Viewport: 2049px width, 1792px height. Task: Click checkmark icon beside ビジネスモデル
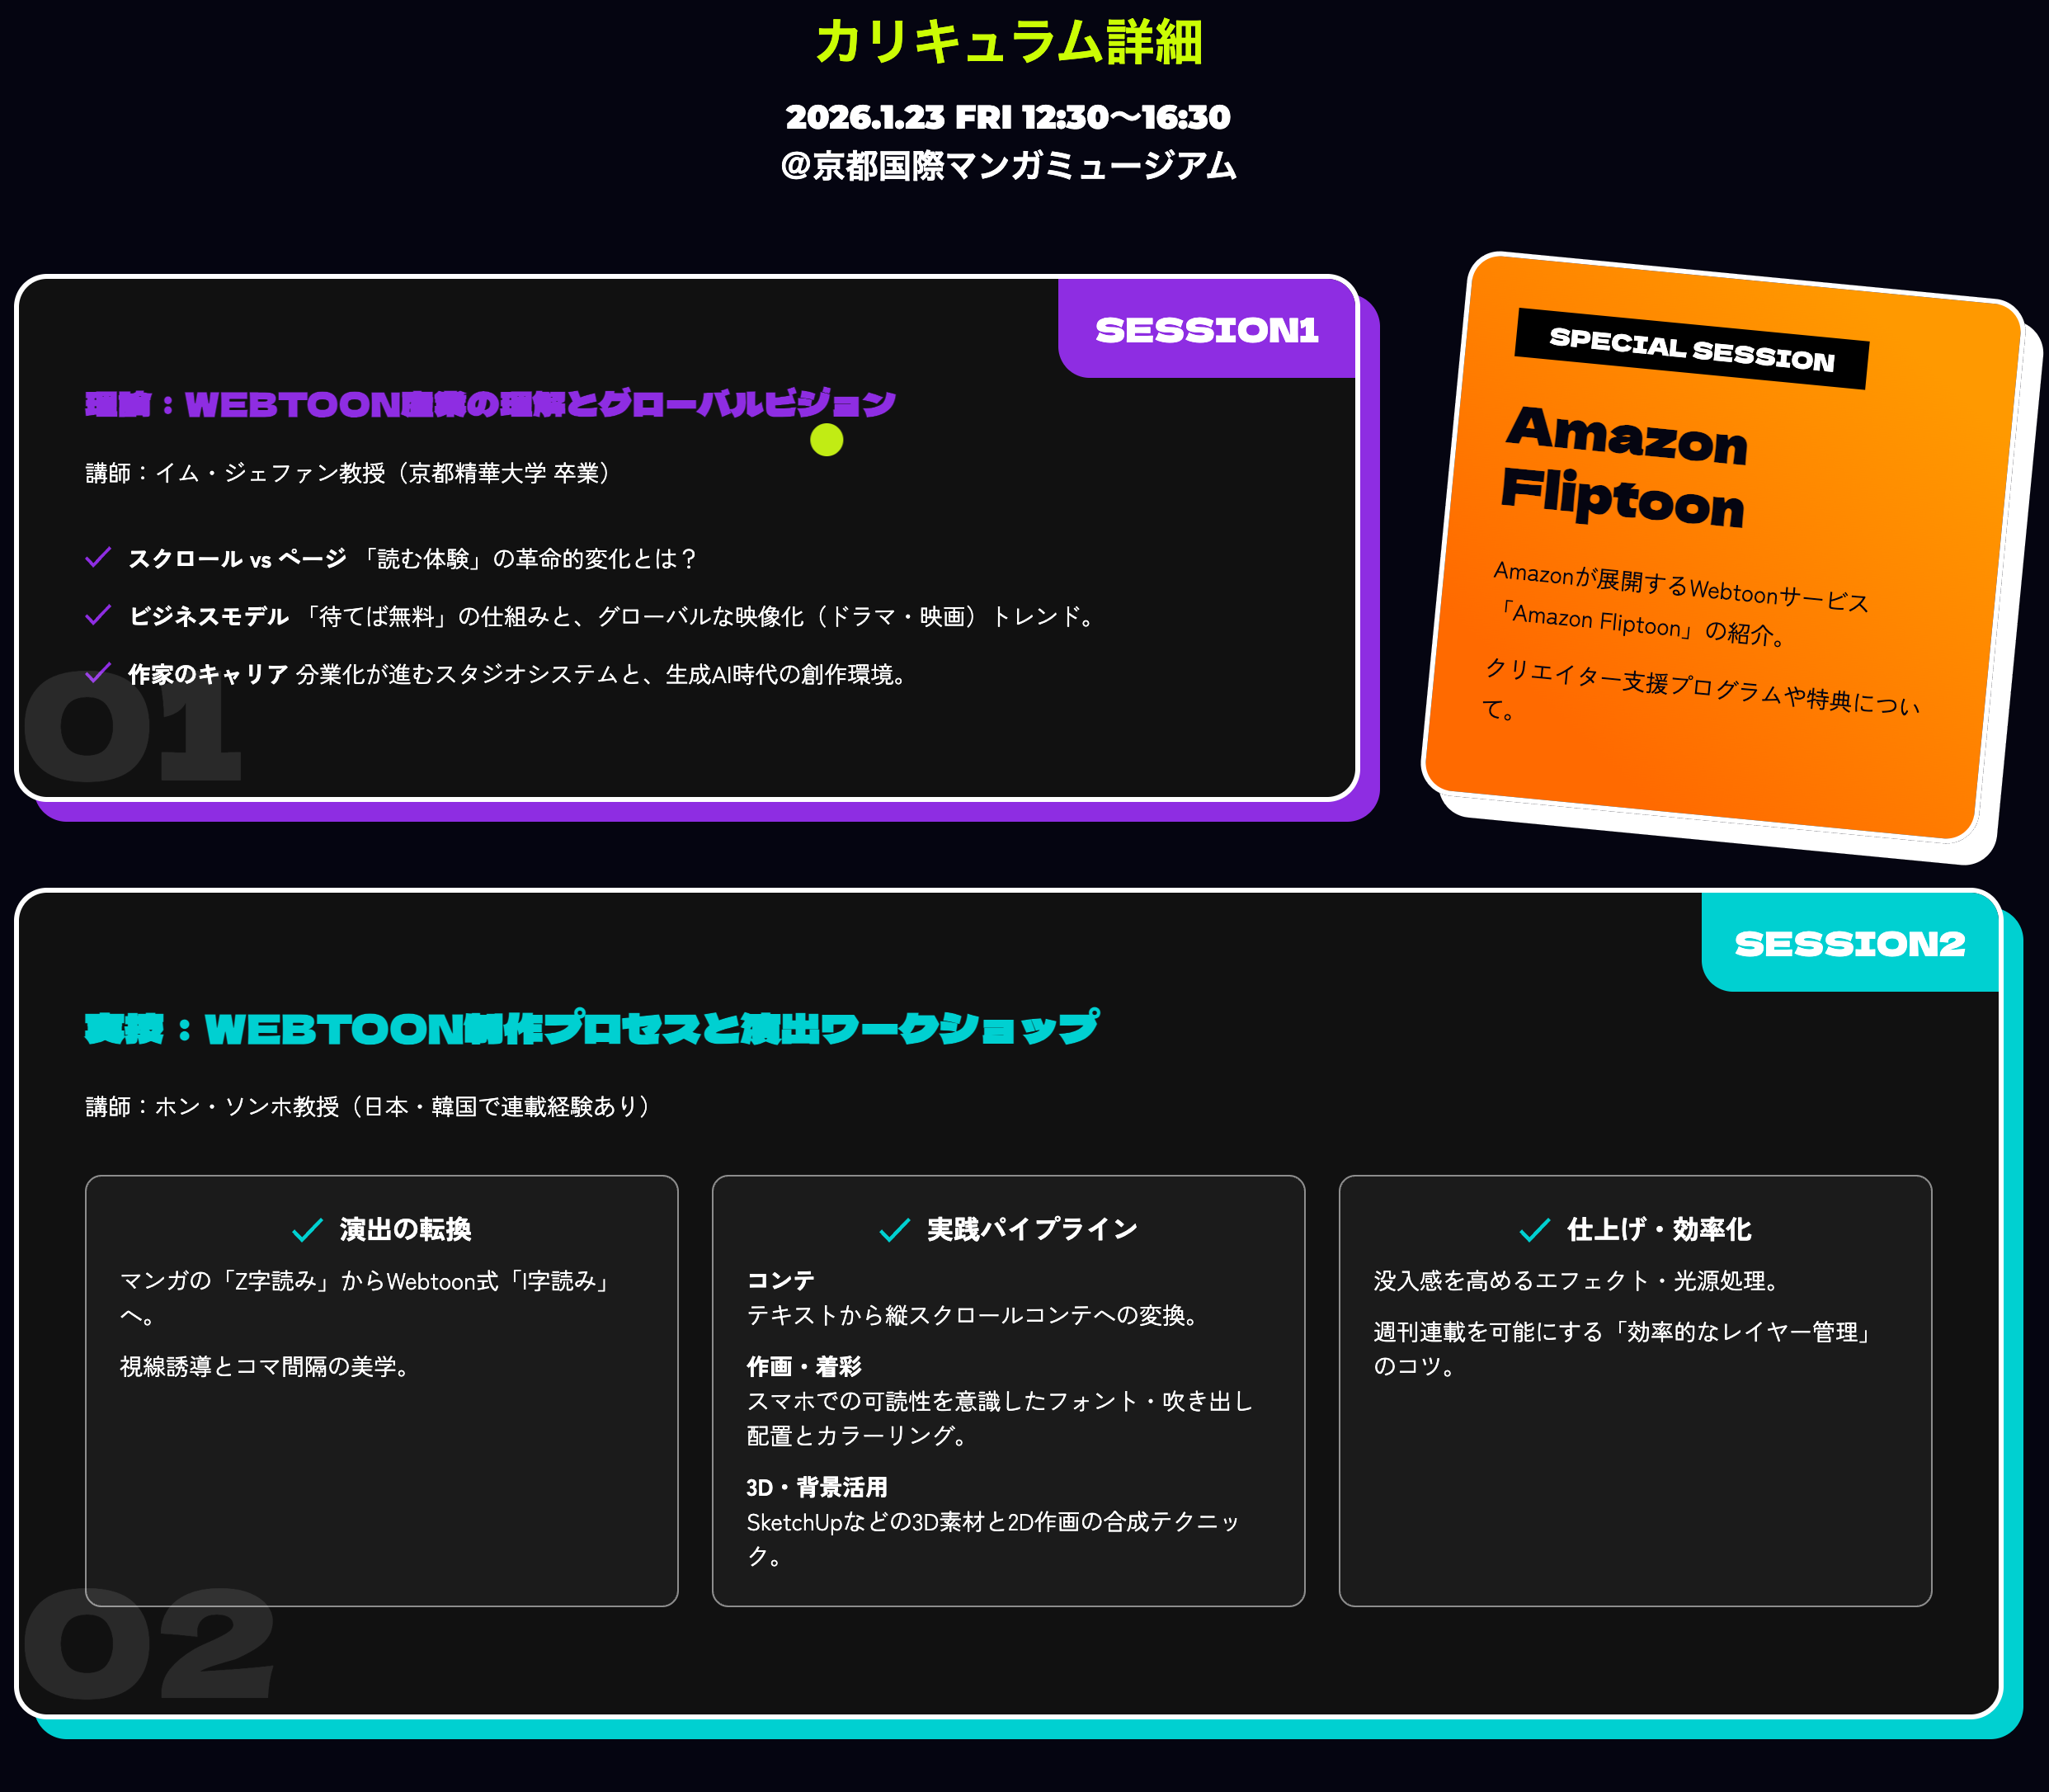coord(98,615)
